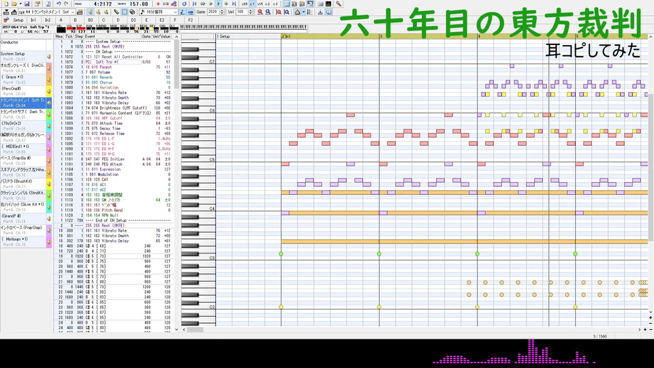
Task: Click the piano roll horizontal scrollbar thumb
Action: 195,330
